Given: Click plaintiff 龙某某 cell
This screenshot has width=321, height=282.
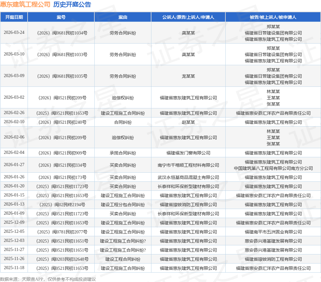Looking at the screenshot, I should click(x=188, y=76).
